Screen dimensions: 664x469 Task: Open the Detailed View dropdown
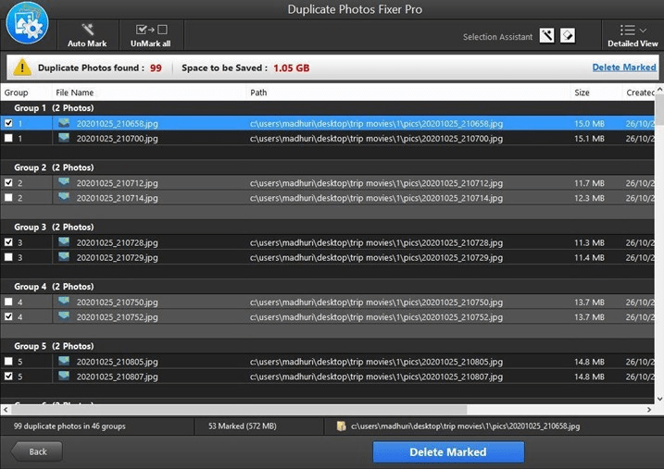click(633, 35)
